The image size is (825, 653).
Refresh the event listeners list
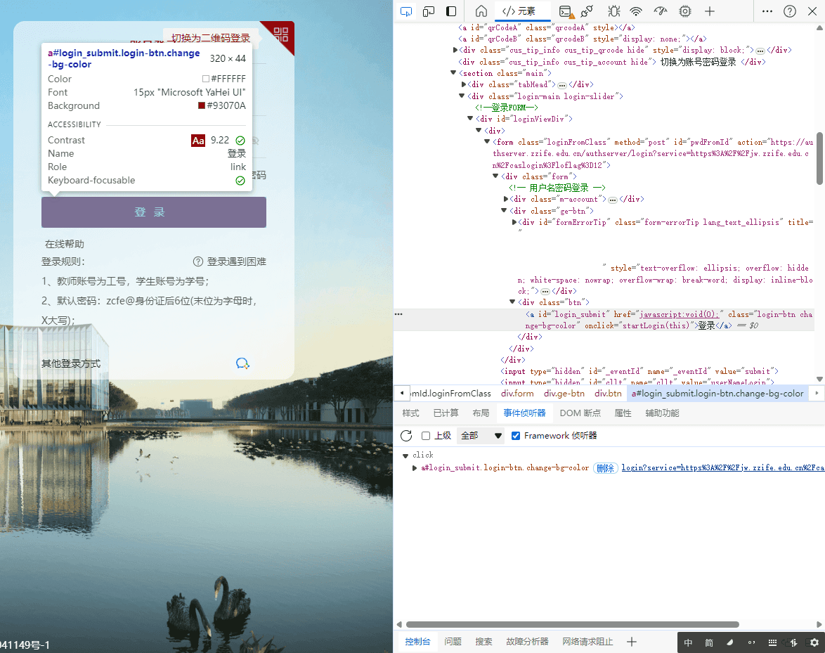coord(406,436)
